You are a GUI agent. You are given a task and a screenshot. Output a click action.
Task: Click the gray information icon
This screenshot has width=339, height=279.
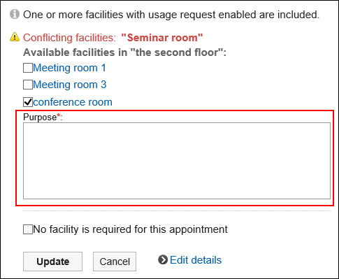tap(15, 15)
